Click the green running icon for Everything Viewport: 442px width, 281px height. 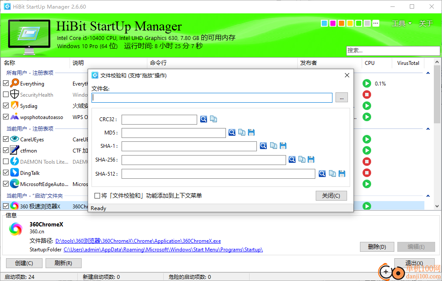(x=367, y=83)
